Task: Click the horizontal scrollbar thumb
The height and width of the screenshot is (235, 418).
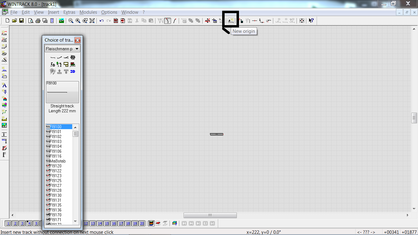Action: click(210, 215)
